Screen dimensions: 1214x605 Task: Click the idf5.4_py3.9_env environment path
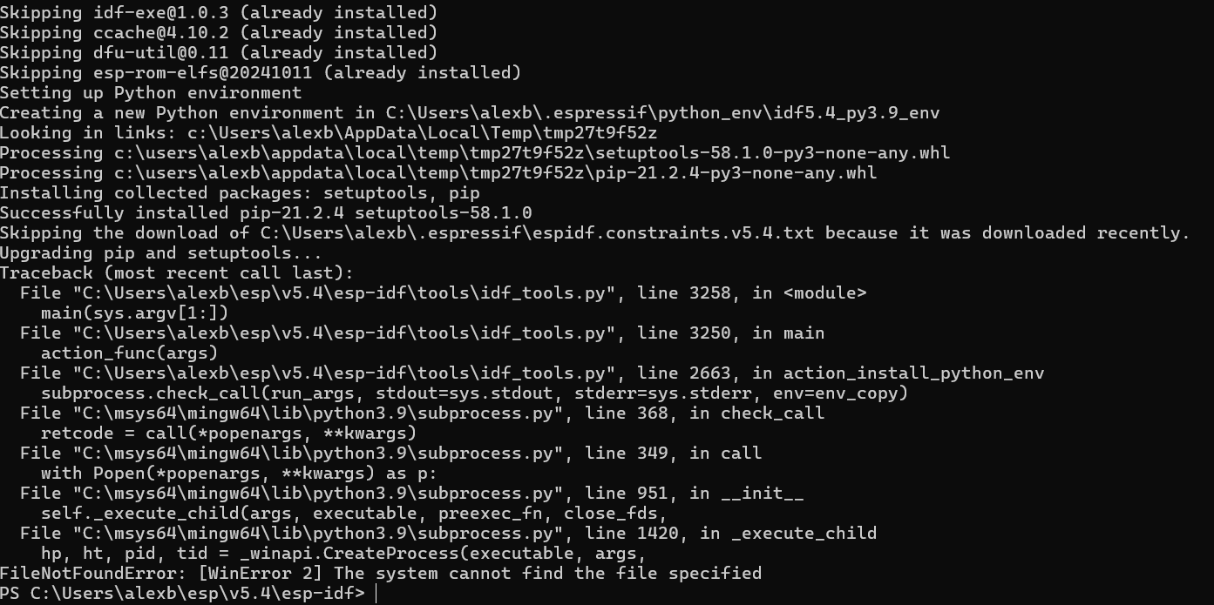(662, 112)
